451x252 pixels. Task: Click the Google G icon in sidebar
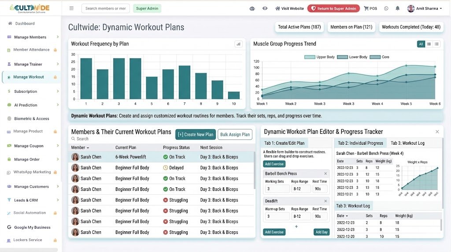tap(9, 227)
